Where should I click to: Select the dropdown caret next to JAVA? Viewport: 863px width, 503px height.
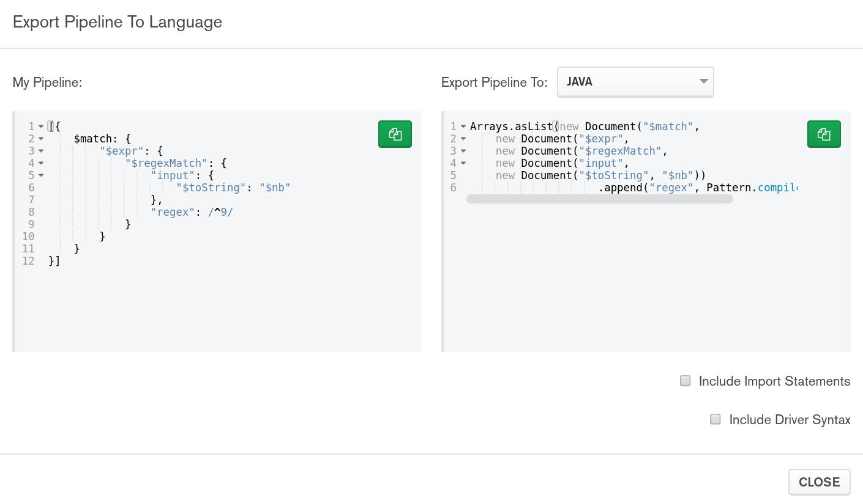click(x=703, y=81)
